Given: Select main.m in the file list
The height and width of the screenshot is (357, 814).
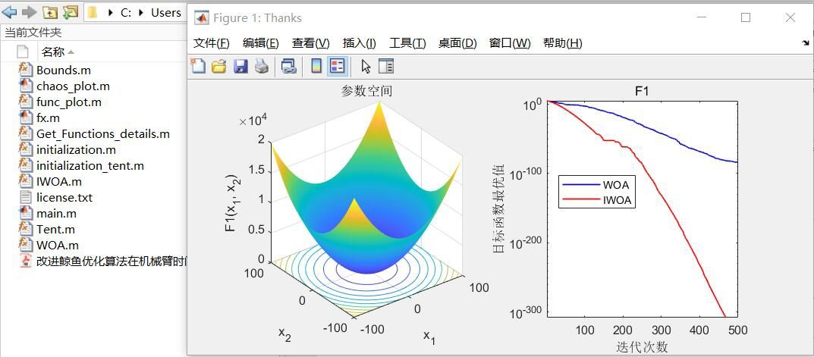Looking at the screenshot, I should tap(57, 213).
